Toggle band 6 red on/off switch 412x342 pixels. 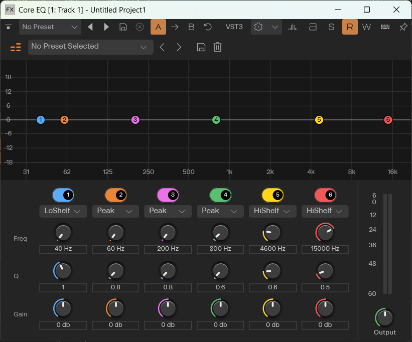point(325,195)
